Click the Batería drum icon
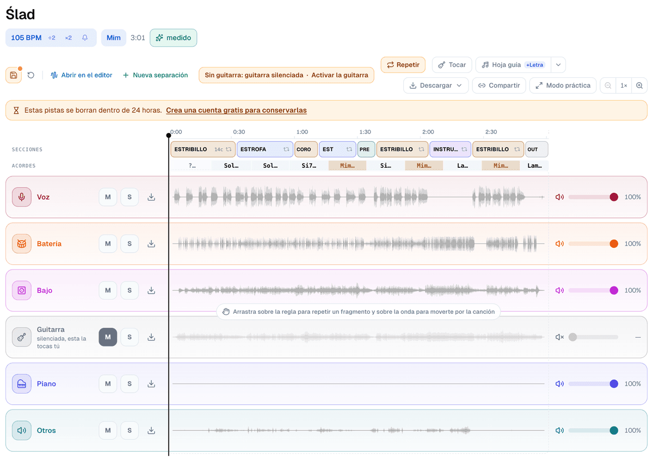The width and height of the screenshot is (653, 457). point(22,243)
